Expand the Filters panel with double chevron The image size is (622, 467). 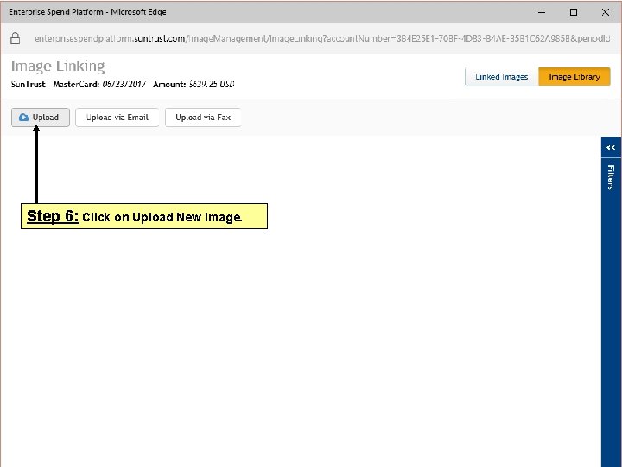(611, 148)
